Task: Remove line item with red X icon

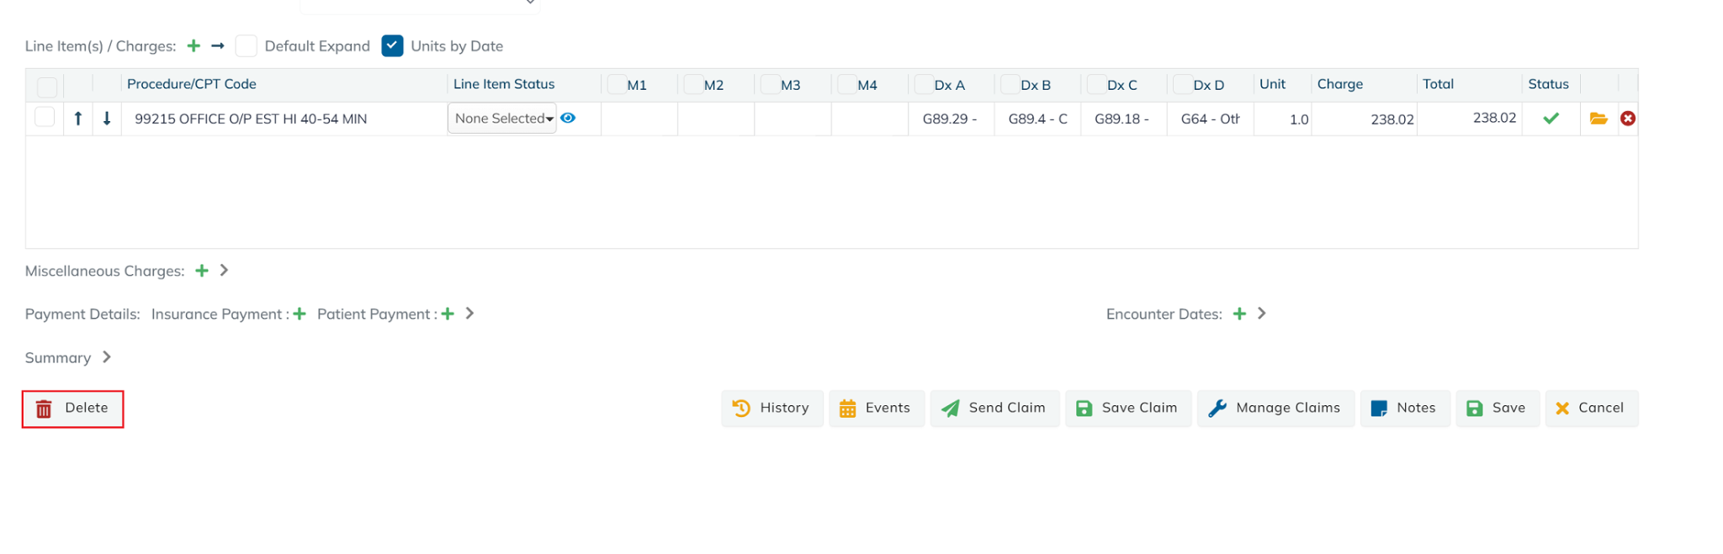Action: [1628, 119]
